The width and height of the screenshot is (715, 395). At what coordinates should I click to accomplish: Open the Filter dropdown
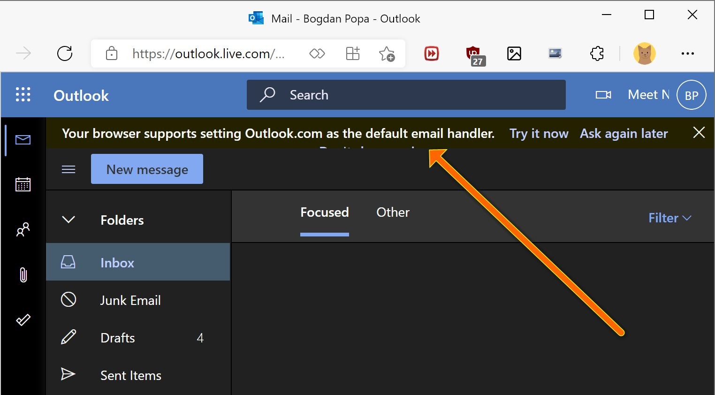pyautogui.click(x=669, y=218)
